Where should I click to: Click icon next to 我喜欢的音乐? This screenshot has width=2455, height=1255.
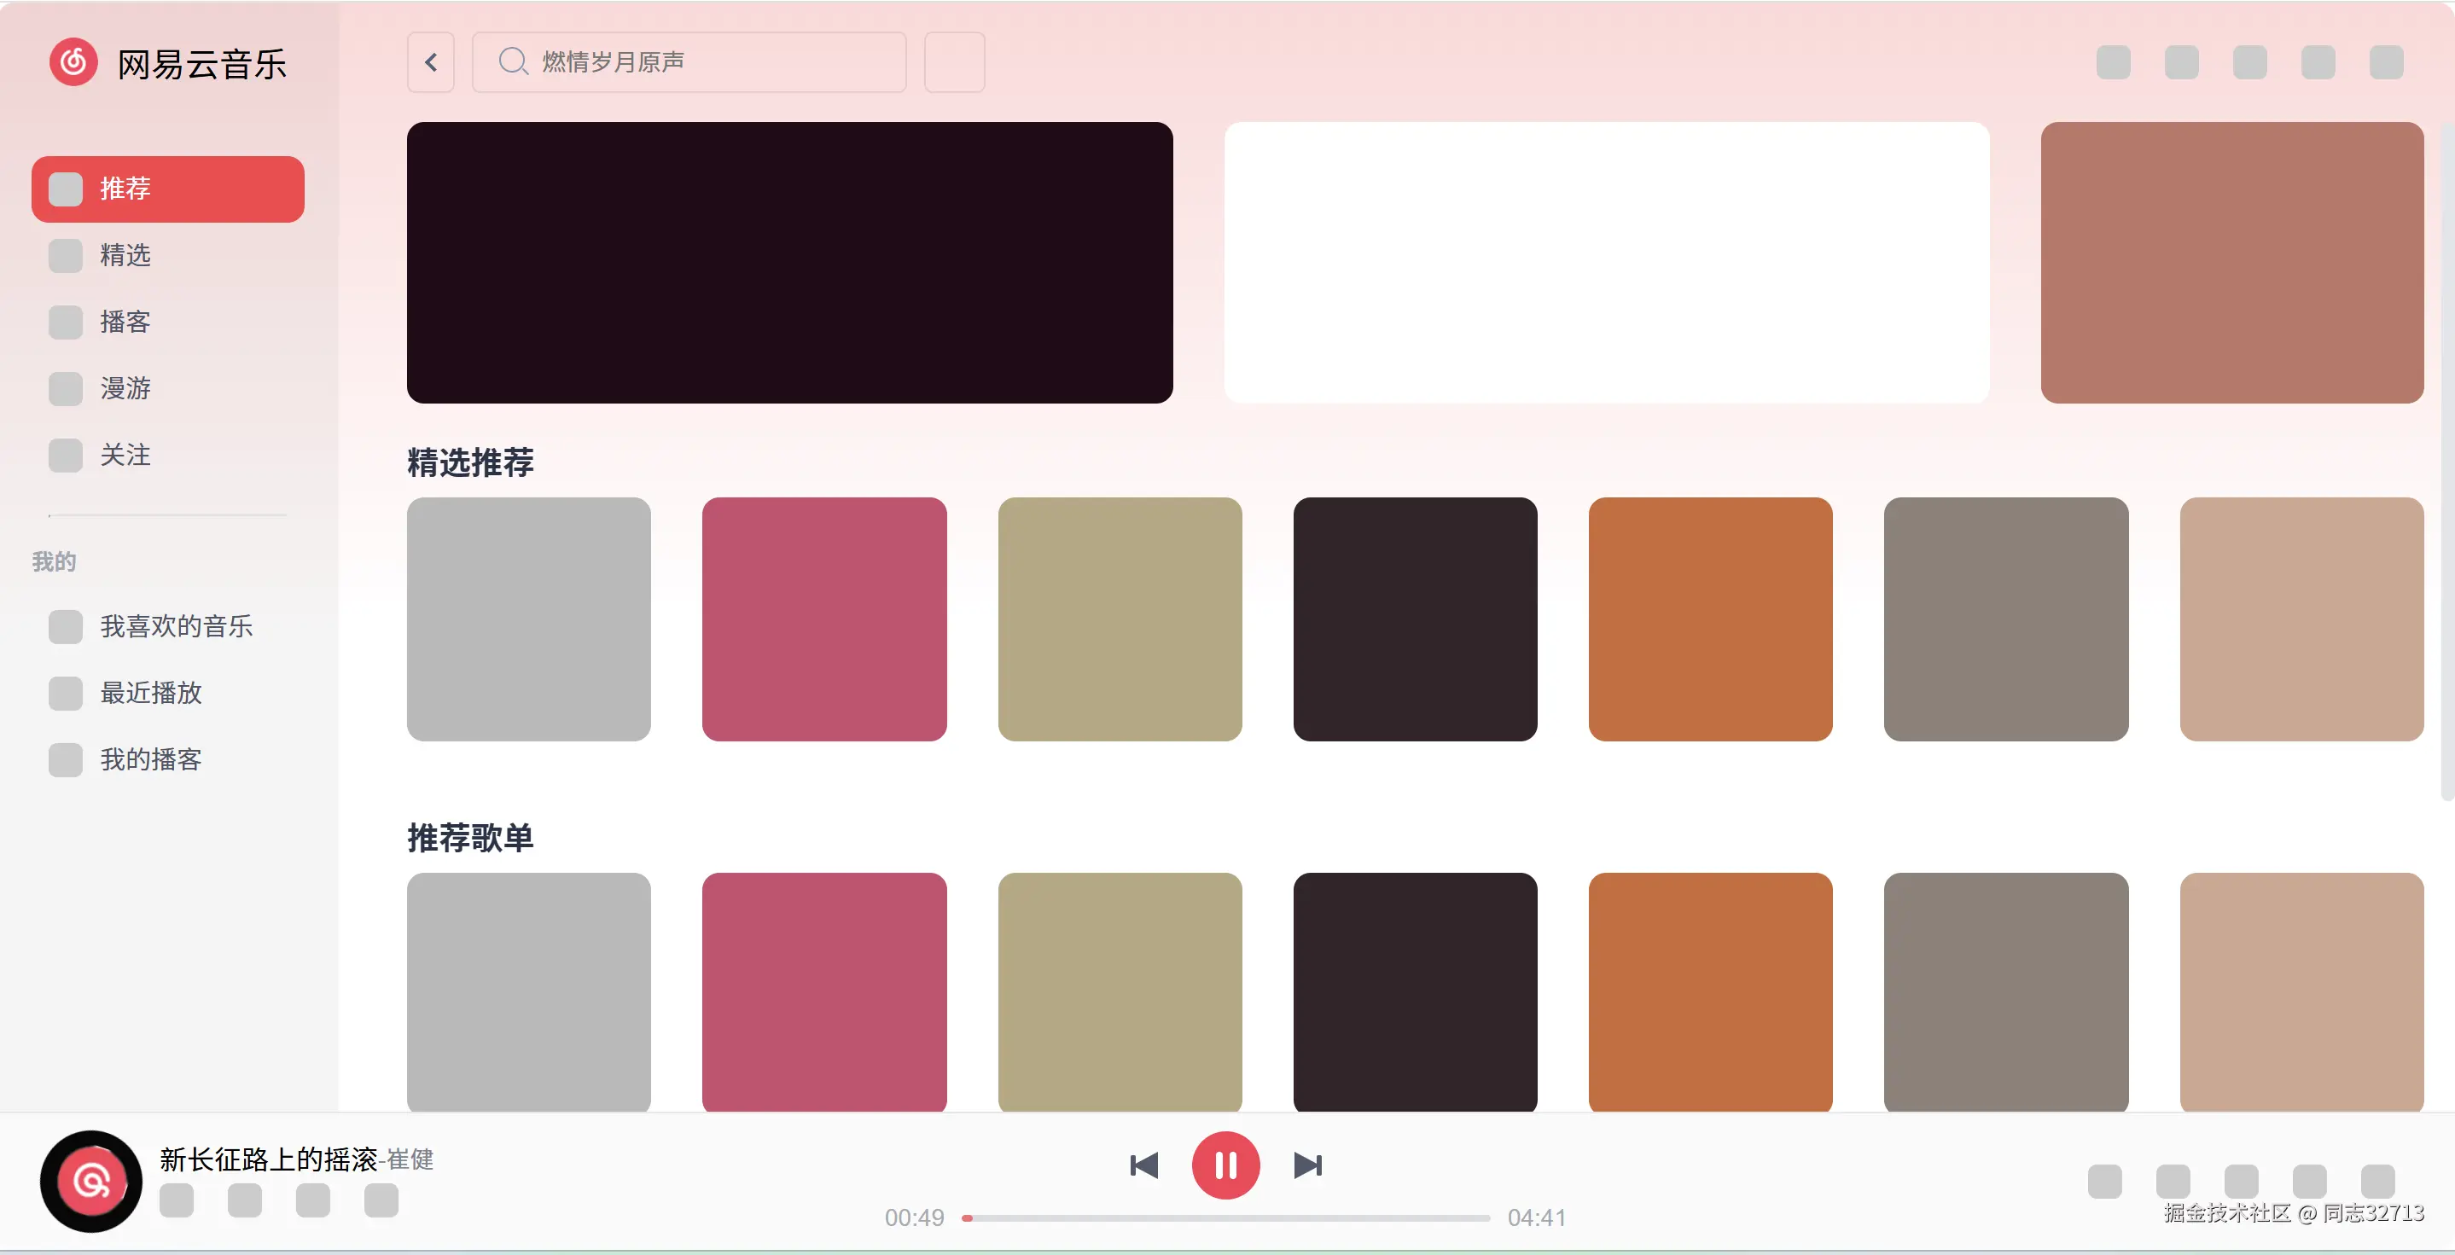[66, 627]
